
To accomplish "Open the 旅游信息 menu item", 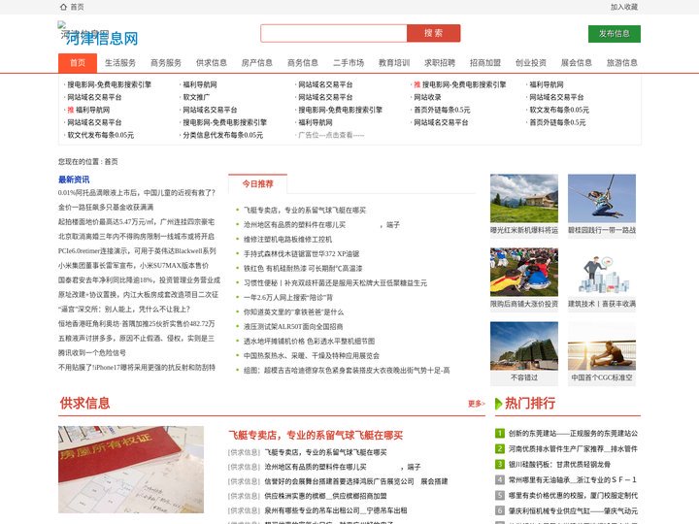I will (622, 63).
